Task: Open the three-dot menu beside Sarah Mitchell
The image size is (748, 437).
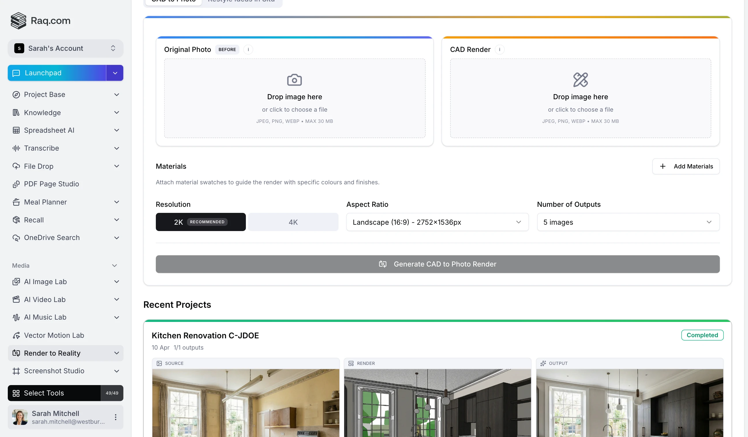Action: click(x=115, y=417)
